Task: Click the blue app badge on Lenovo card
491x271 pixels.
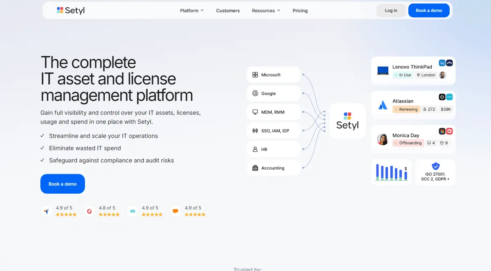Action: point(442,63)
